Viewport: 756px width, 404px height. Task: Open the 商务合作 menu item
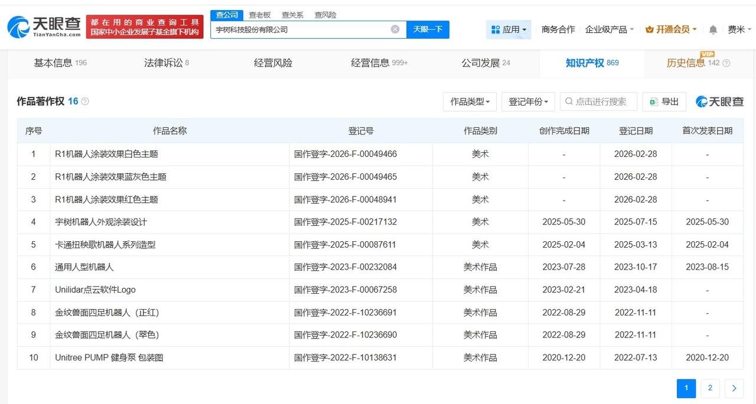558,28
